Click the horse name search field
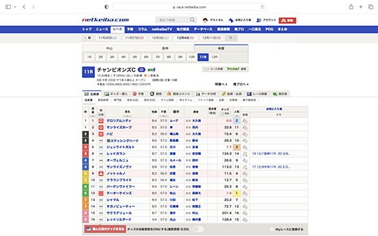The height and width of the screenshot is (236, 378). pyautogui.click(x=173, y=20)
